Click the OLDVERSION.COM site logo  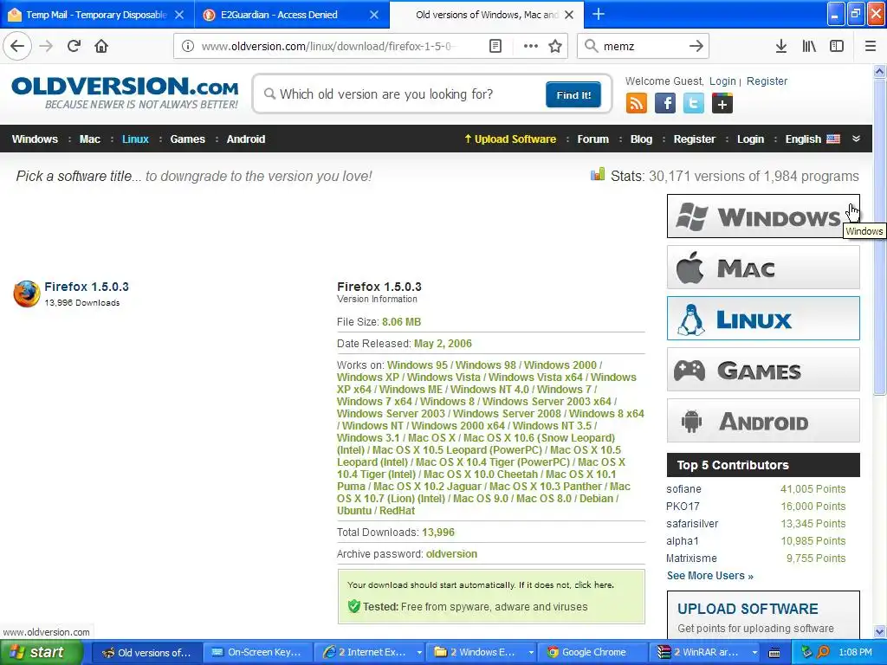point(125,94)
